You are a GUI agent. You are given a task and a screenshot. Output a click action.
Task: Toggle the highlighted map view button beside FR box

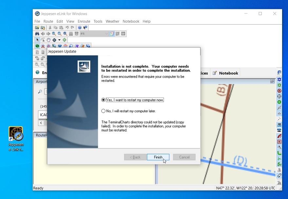click(x=112, y=33)
